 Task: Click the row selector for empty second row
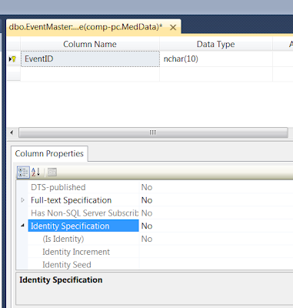coord(14,75)
